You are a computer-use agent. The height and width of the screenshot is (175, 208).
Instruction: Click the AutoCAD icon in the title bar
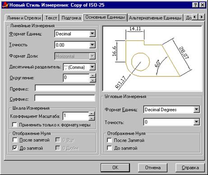[x=5, y=5]
